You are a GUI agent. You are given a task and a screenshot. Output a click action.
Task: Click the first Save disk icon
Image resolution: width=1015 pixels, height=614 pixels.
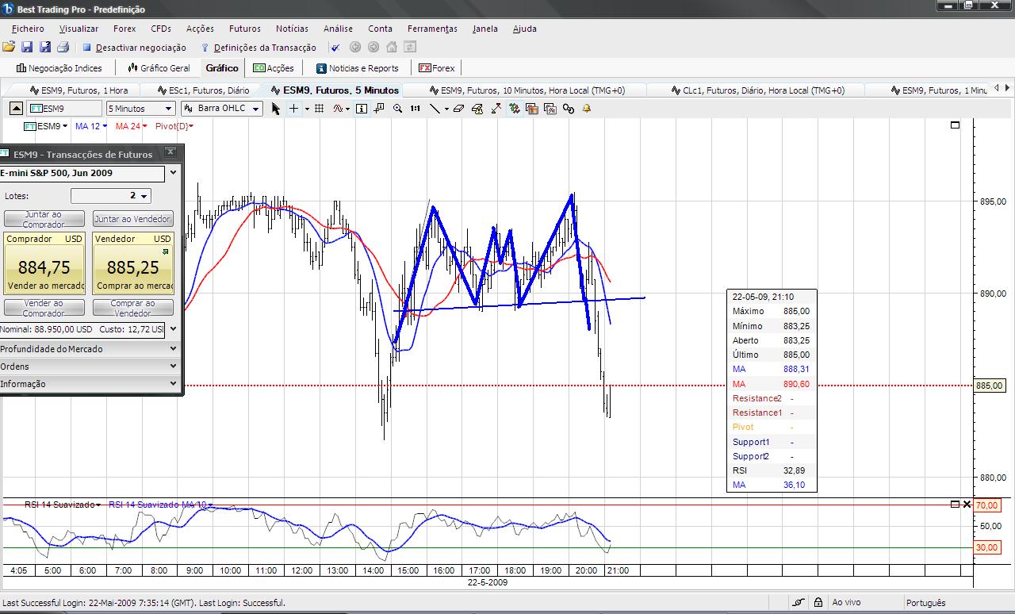click(x=27, y=48)
